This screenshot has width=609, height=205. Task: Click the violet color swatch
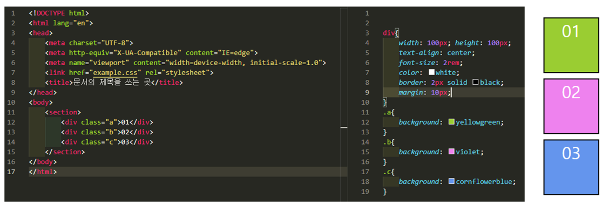pos(451,152)
